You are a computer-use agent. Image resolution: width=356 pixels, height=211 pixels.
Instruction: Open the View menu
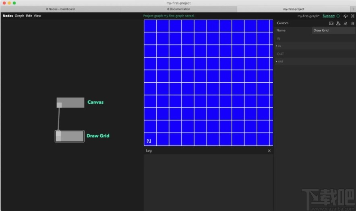(x=37, y=16)
